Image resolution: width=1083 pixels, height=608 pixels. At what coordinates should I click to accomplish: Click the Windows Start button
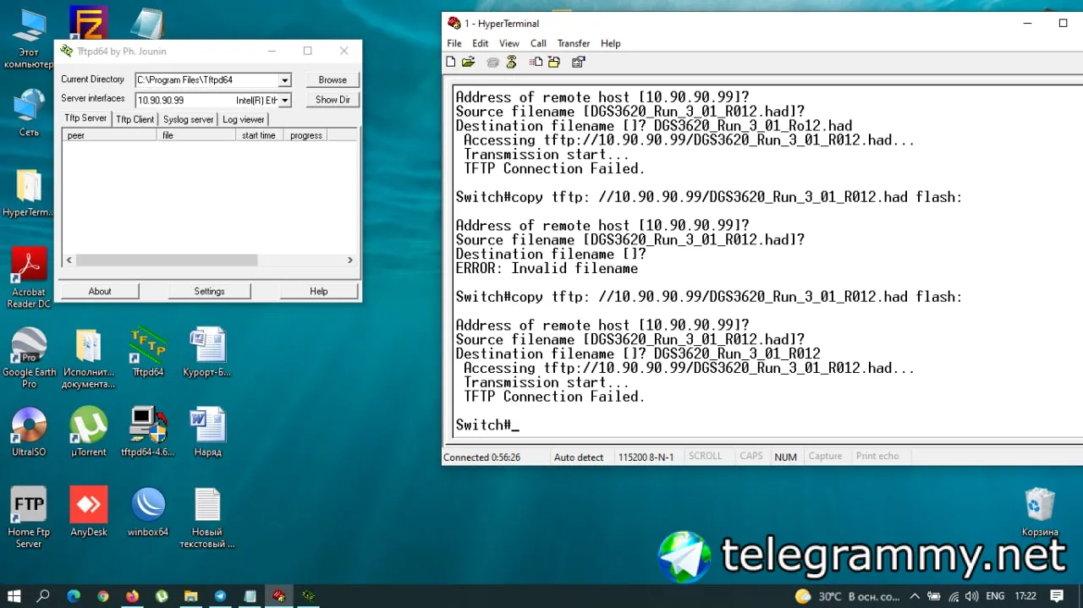coord(14,596)
